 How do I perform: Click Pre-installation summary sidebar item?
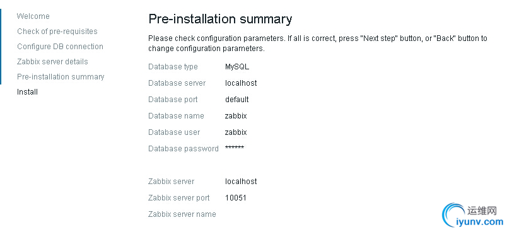point(61,77)
